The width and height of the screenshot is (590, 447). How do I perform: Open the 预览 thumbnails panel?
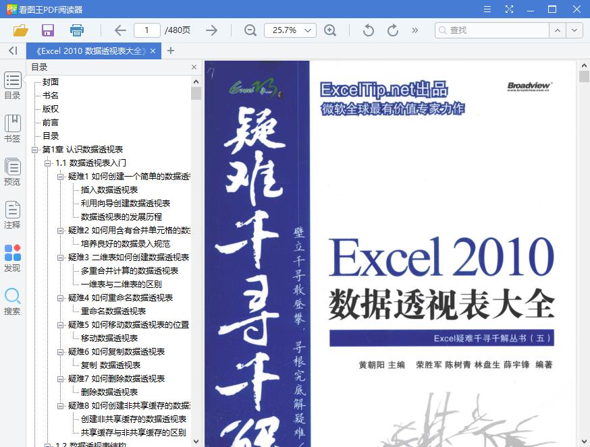click(x=12, y=172)
